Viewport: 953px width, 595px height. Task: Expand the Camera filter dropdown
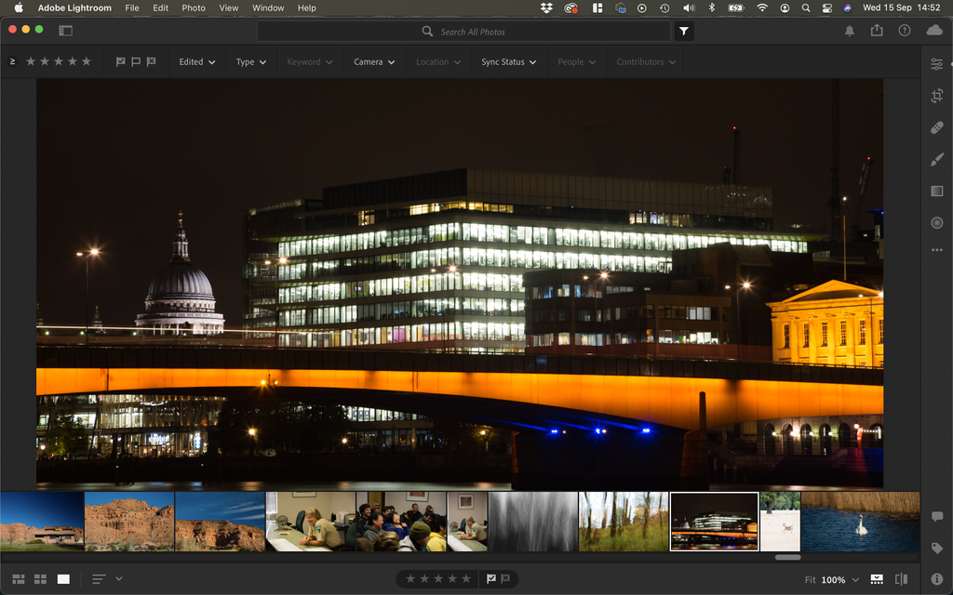[x=374, y=62]
